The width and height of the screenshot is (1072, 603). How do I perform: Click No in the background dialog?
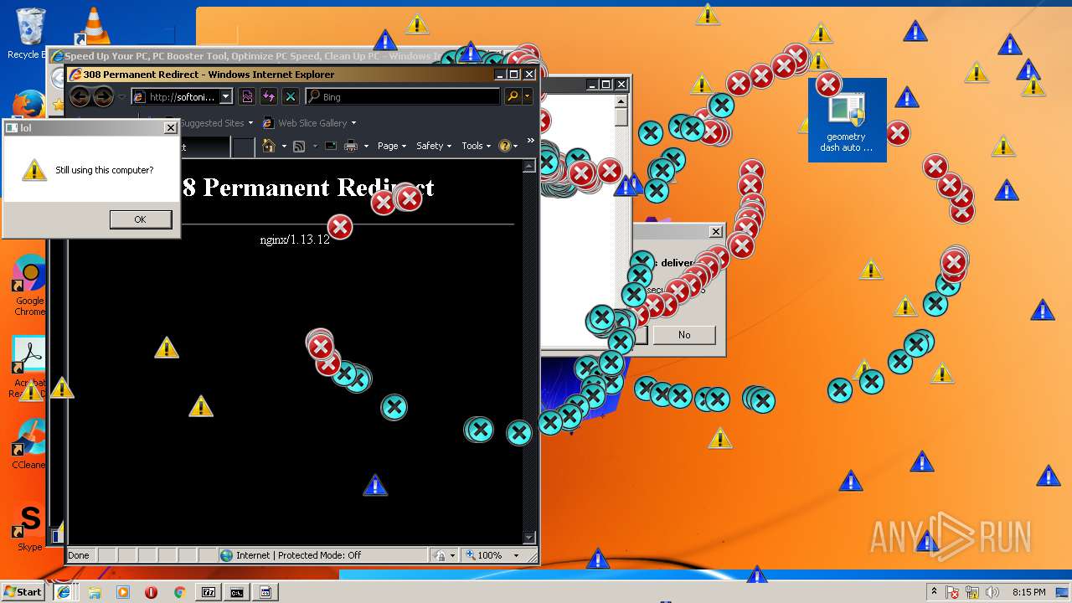(684, 335)
